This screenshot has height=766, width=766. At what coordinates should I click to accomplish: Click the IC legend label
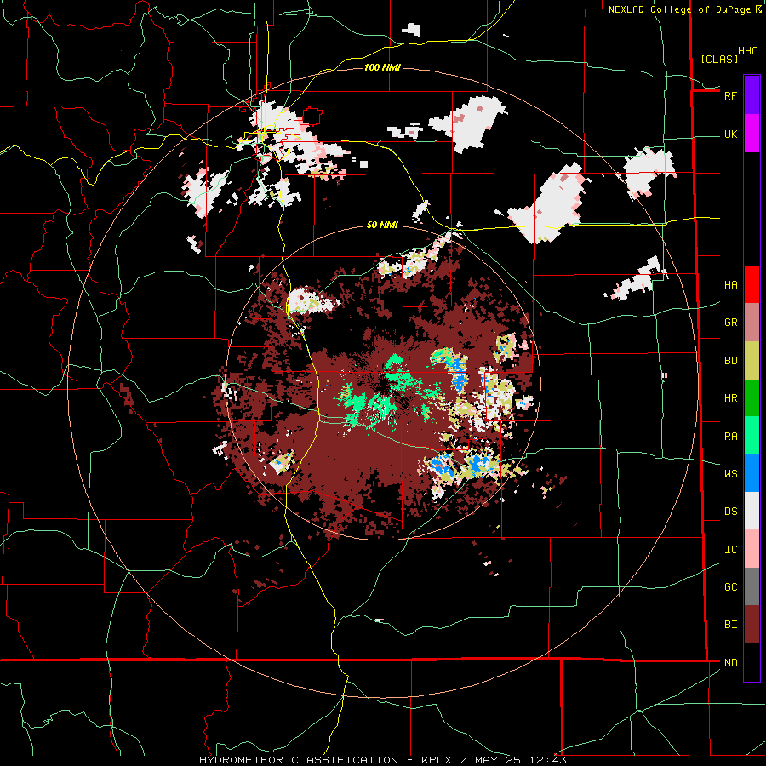point(730,550)
